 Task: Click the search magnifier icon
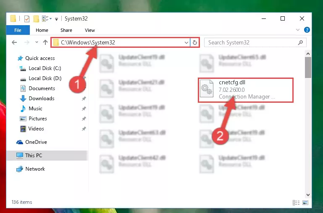coord(300,43)
